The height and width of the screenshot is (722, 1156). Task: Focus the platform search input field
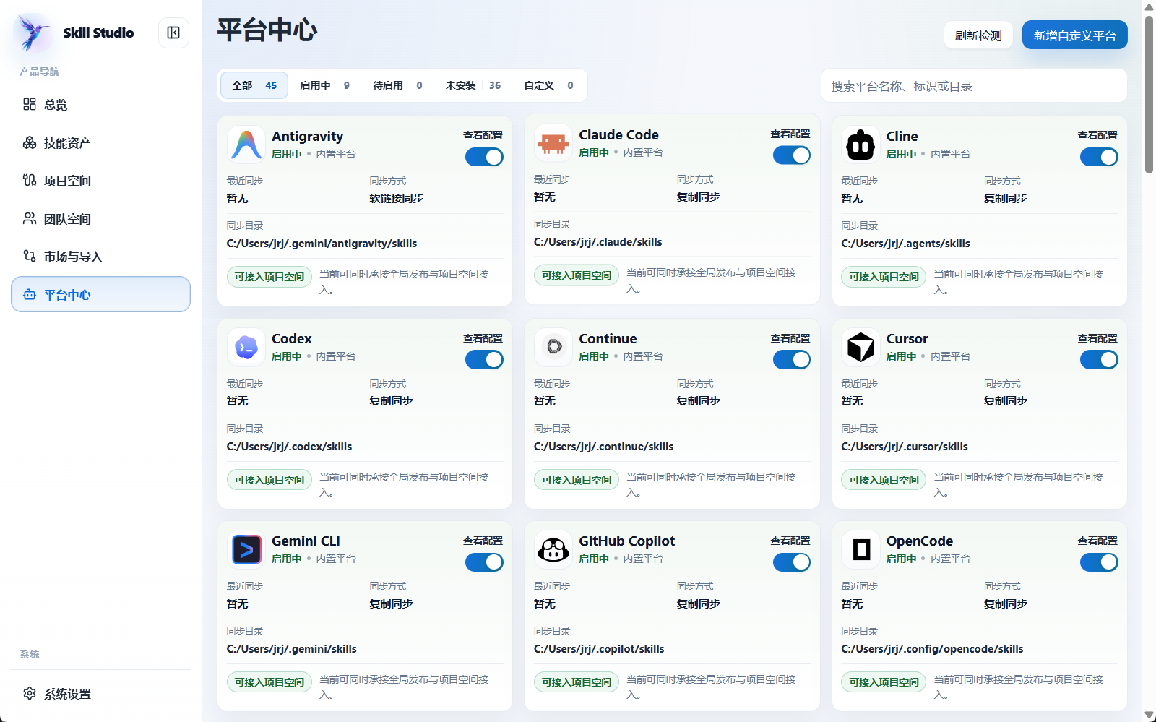(974, 86)
